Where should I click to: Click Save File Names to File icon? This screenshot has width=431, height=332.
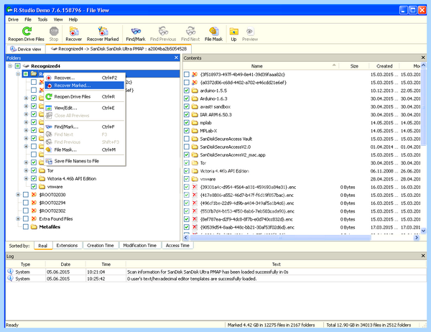point(49,161)
